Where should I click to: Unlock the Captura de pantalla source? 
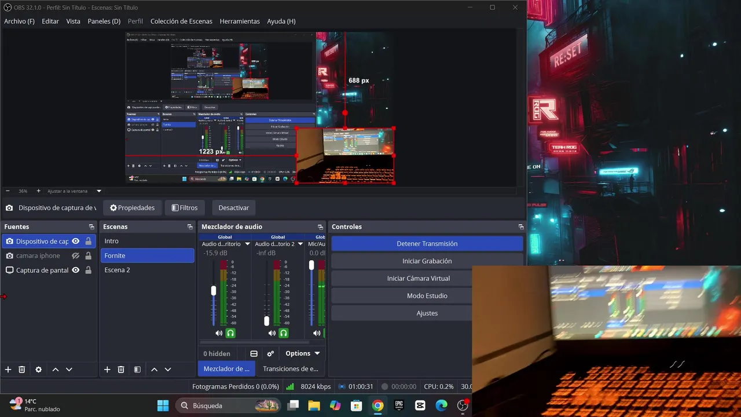[89, 270]
